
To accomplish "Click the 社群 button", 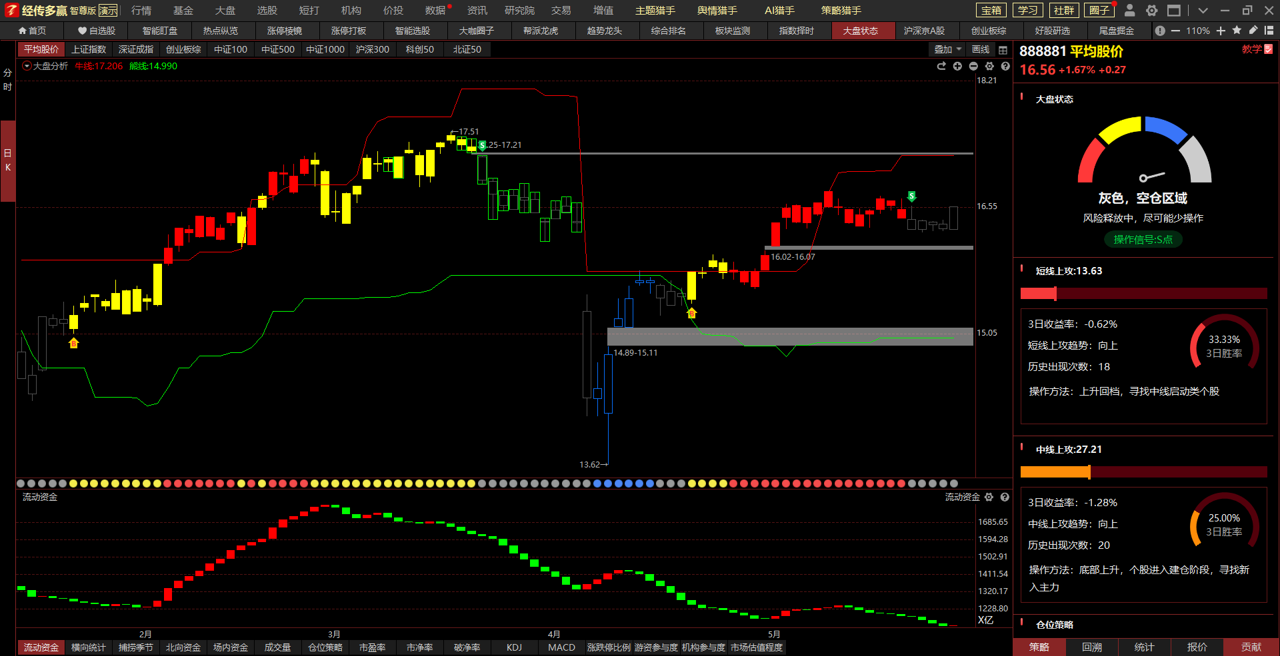I will (1063, 10).
